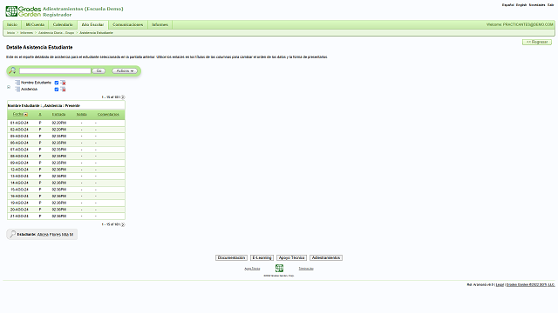Image resolution: width=558 pixels, height=313 pixels.
Task: Sort by the A column header
Action: tap(40, 114)
